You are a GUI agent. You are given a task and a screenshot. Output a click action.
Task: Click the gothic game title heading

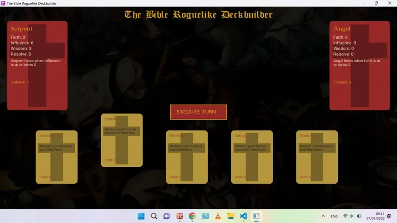198,15
